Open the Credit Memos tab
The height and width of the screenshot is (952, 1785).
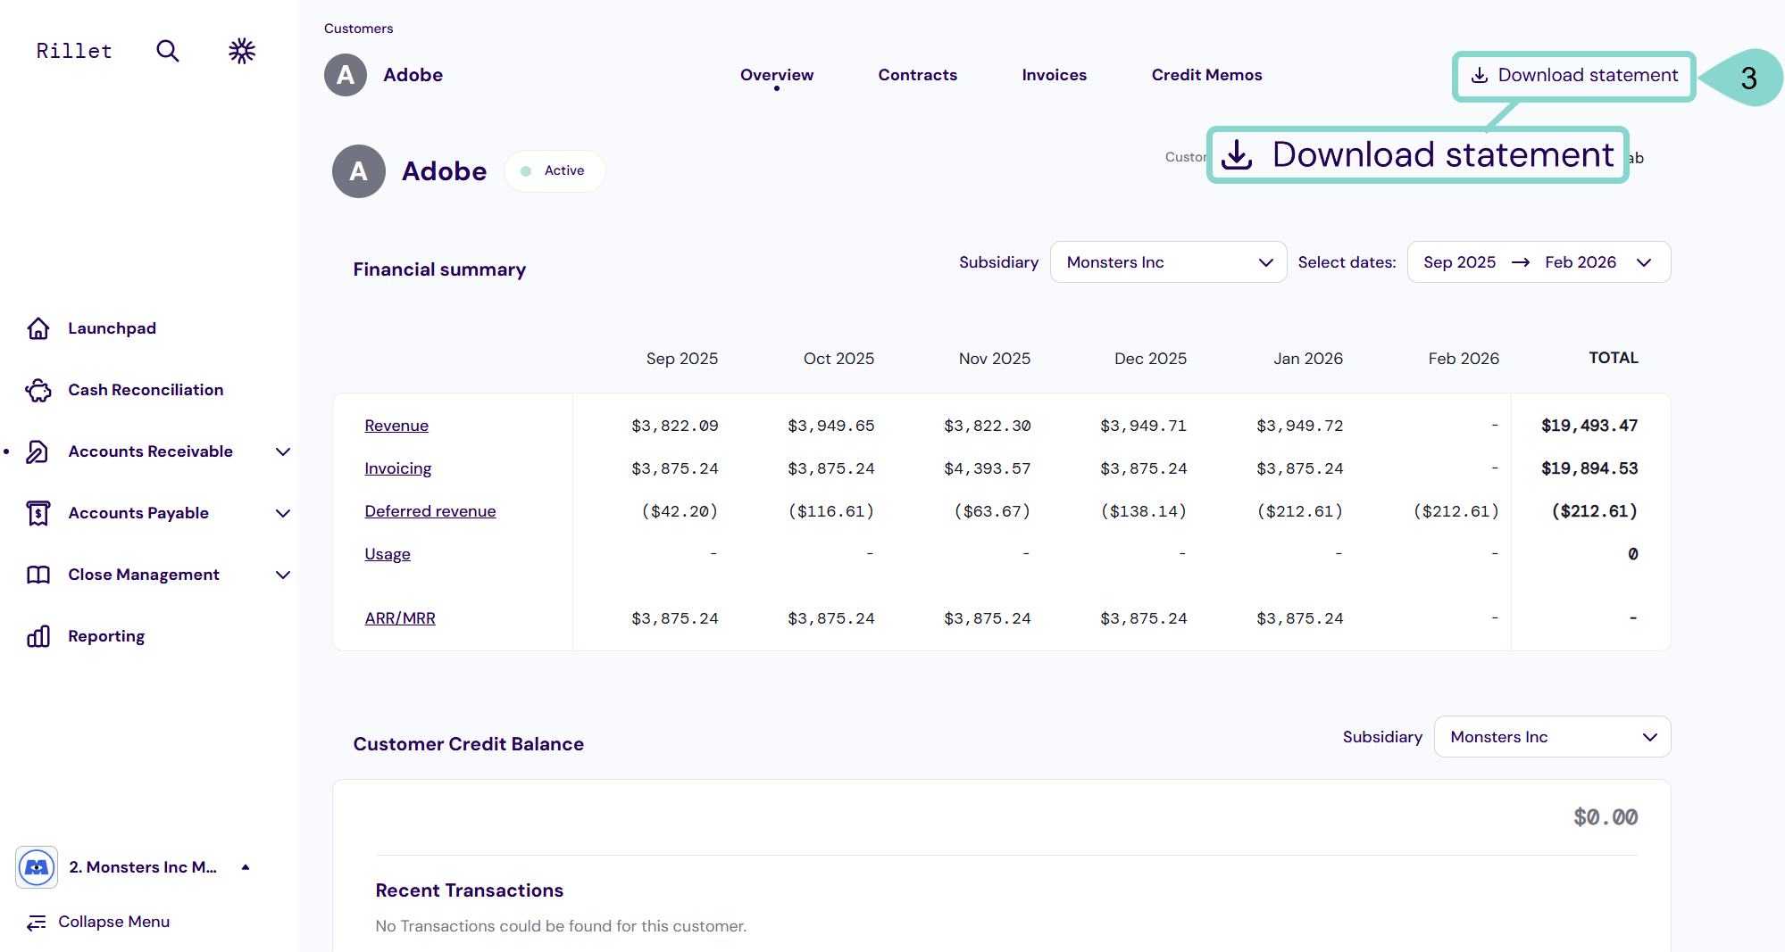click(x=1206, y=75)
